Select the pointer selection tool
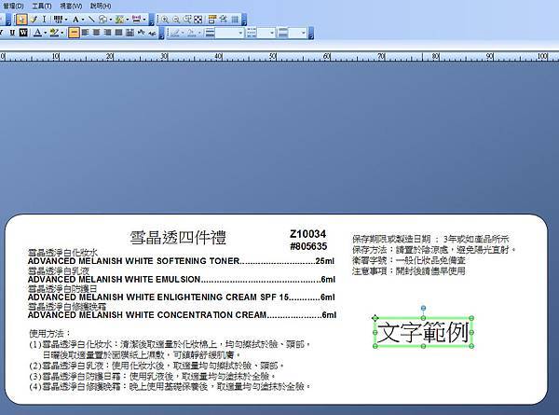The width and height of the screenshot is (559, 415). pyautogui.click(x=21, y=20)
